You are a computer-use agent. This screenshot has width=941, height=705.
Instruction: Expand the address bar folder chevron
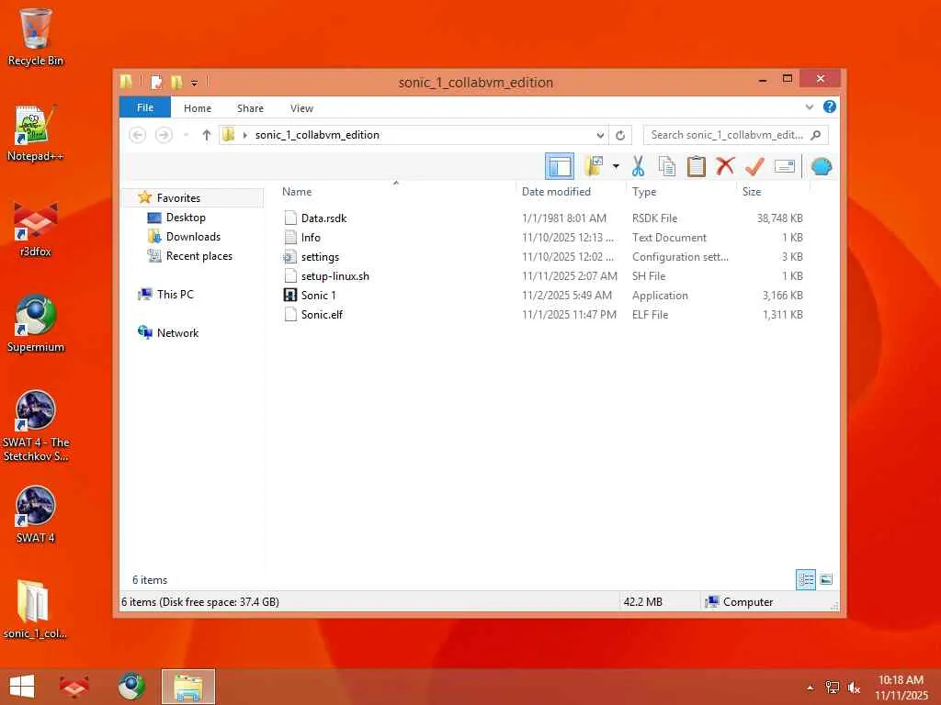(244, 135)
